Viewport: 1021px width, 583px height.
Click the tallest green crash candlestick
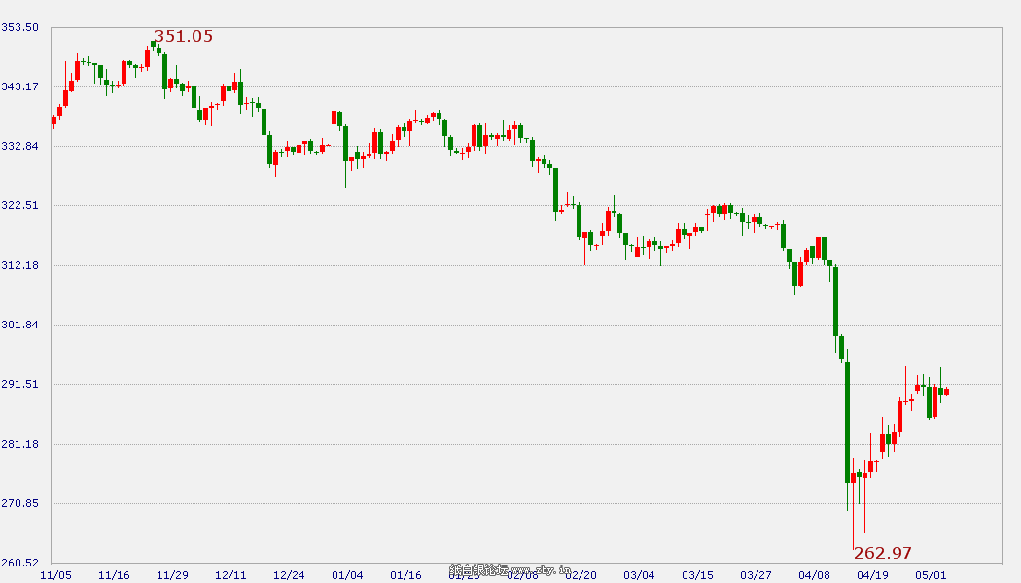pyautogui.click(x=848, y=423)
